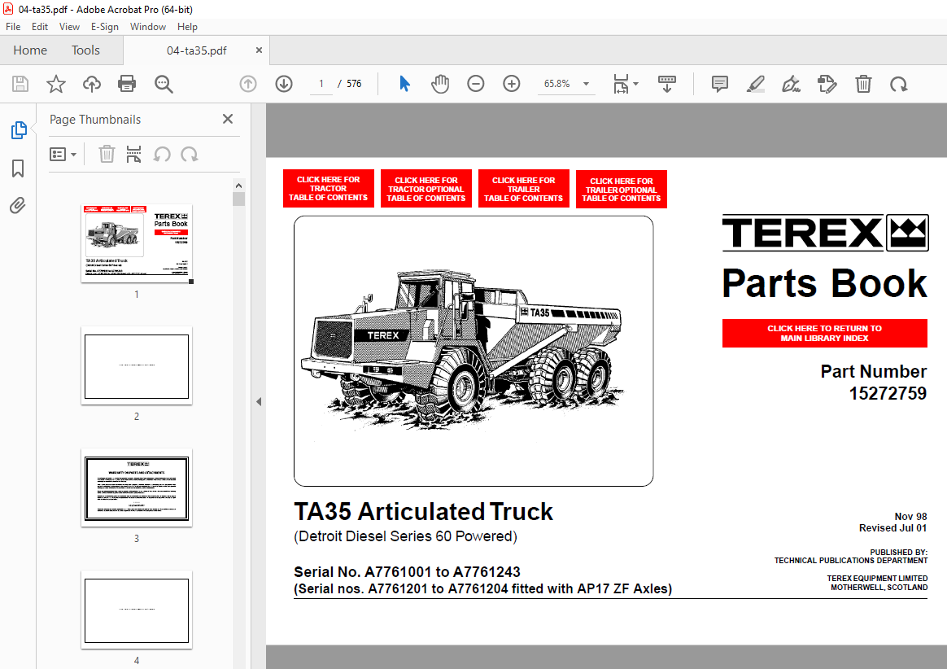Click the page number input field
947x669 pixels.
pyautogui.click(x=321, y=83)
